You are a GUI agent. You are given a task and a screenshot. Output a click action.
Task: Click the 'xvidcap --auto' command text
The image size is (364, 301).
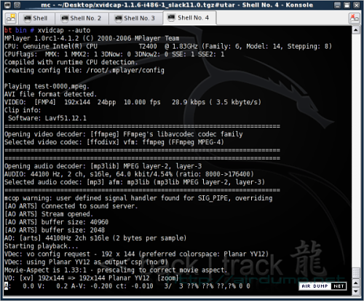tap(64, 31)
